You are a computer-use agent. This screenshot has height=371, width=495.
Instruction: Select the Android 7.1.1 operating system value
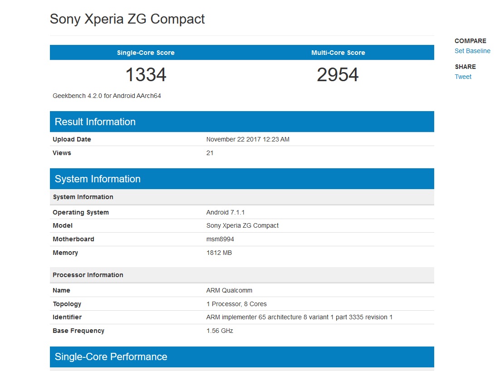click(225, 212)
